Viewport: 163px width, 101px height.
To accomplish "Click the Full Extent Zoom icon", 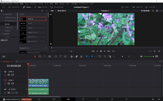I will point(100,56).
